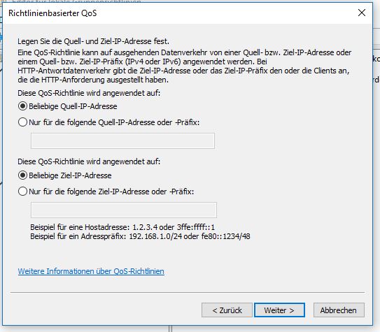Cancel the wizard via Abbrechen
This screenshot has width=380, height=332.
point(339,310)
